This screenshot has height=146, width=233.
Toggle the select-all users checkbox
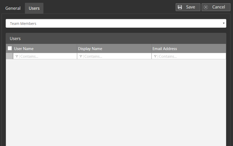10,48
